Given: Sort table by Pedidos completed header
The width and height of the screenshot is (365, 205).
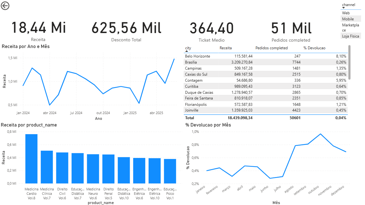Looking at the screenshot, I should [272, 48].
